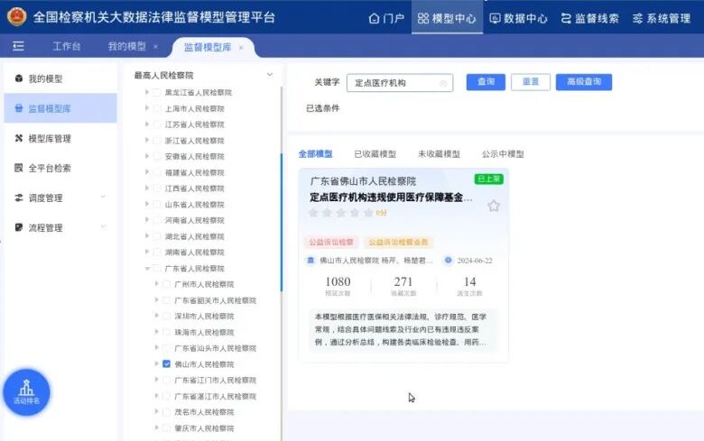Select the 未收藏模型 filter tab
The height and width of the screenshot is (441, 704).
click(x=439, y=154)
